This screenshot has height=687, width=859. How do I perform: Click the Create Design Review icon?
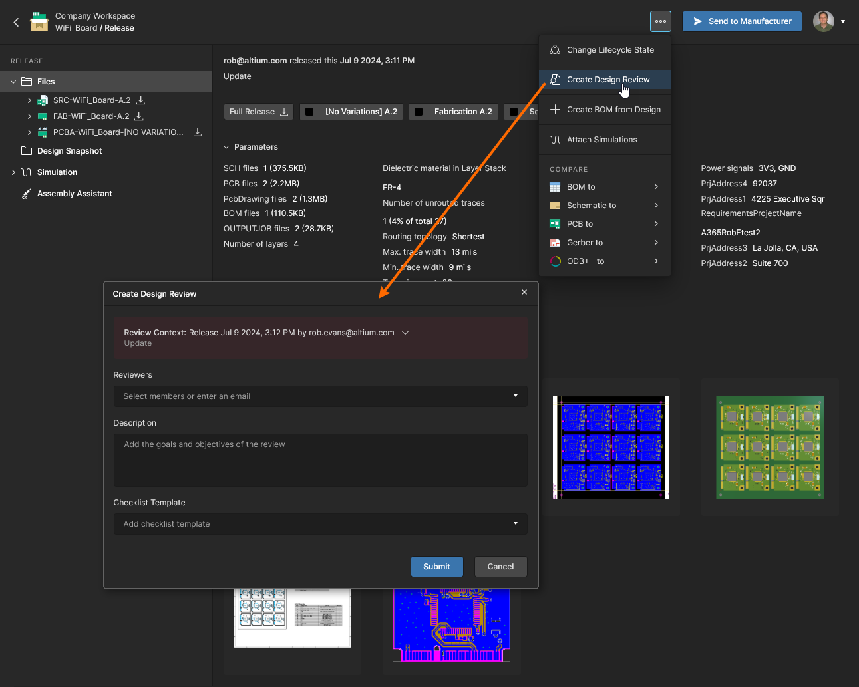(x=555, y=80)
